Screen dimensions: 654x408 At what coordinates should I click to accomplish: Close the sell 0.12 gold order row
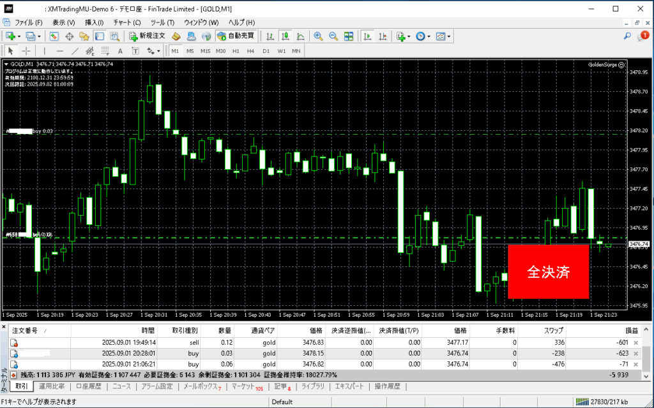click(635, 343)
